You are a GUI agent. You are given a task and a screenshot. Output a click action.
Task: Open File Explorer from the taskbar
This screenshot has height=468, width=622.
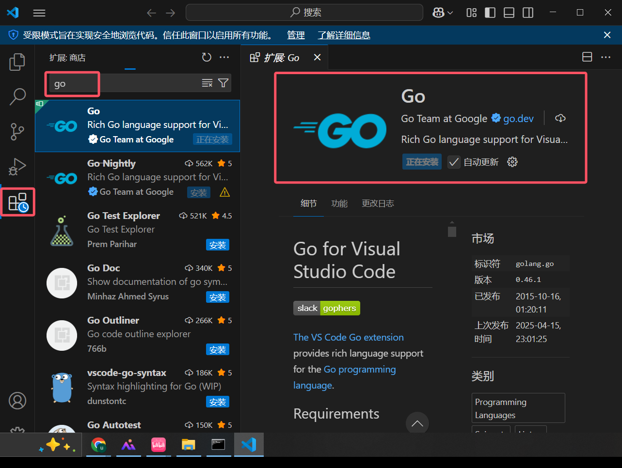point(188,445)
